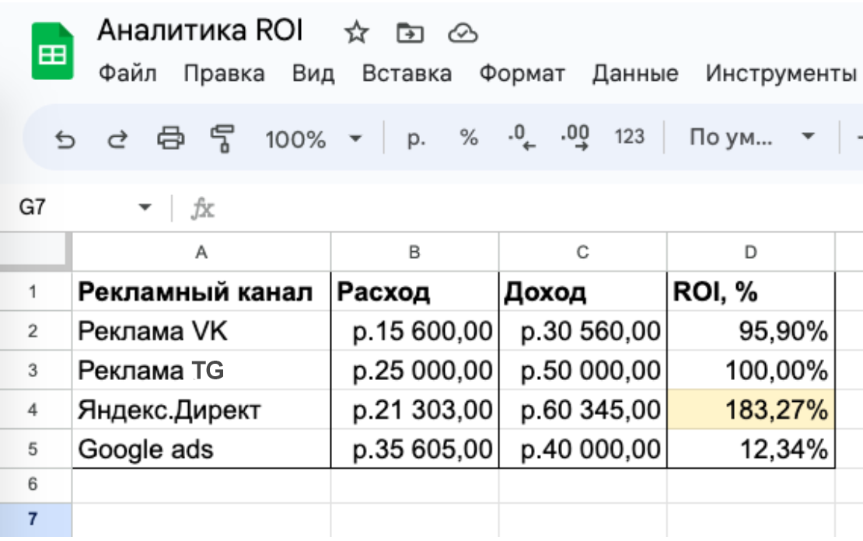
Task: Open the name box dropdown arrow
Action: click(144, 208)
